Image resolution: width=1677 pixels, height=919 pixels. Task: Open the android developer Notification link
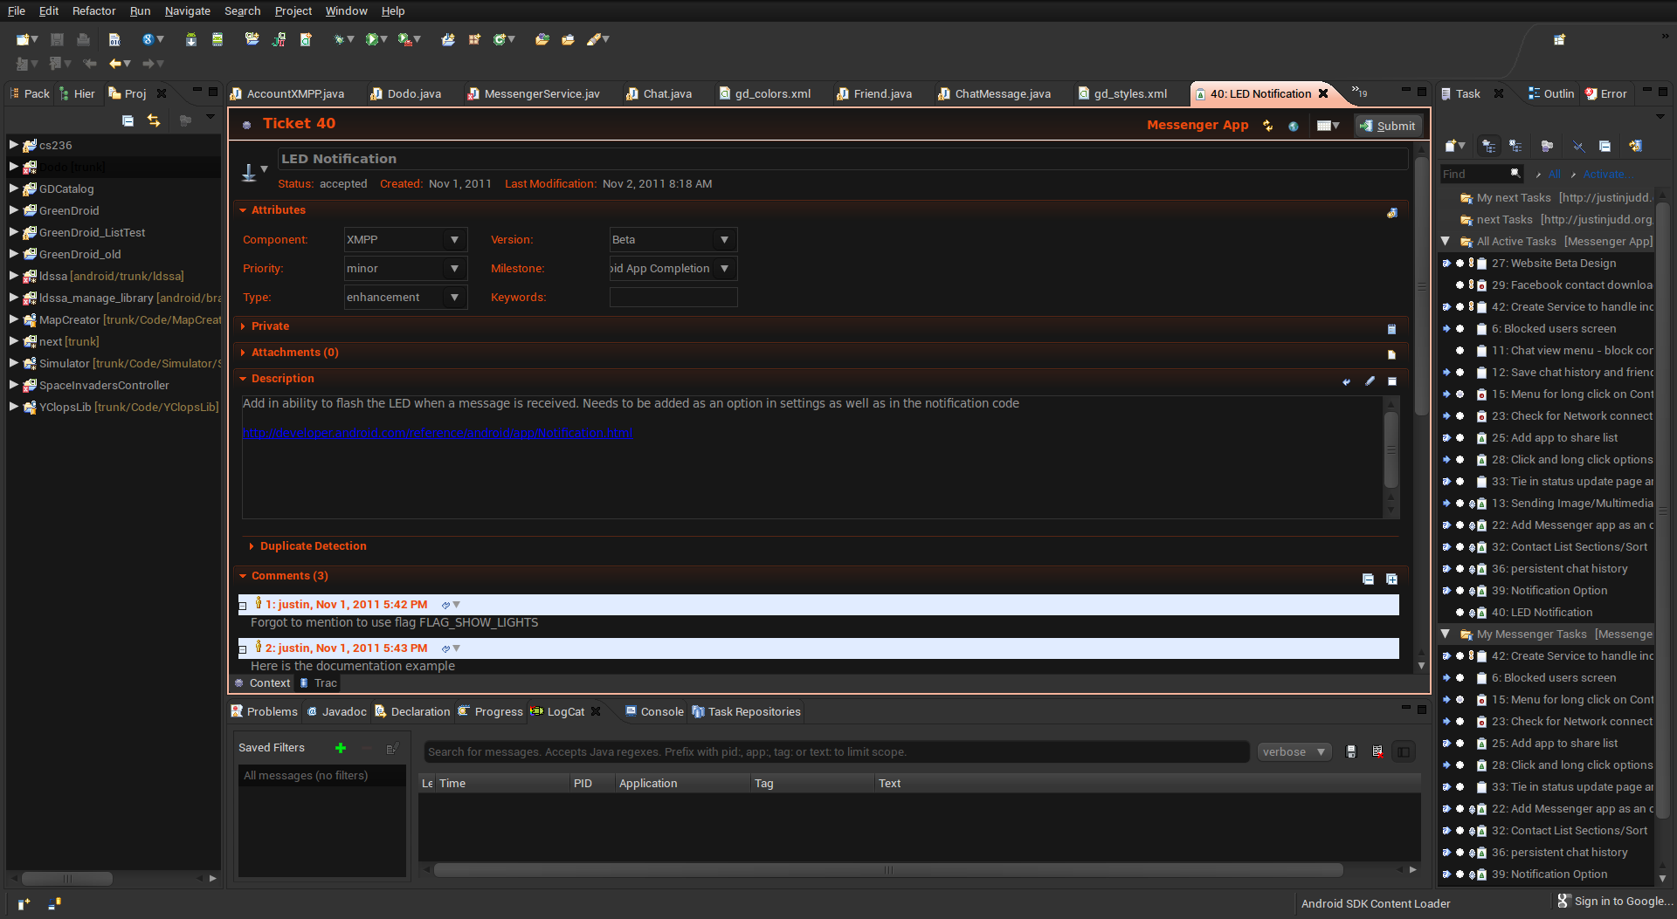(x=438, y=433)
